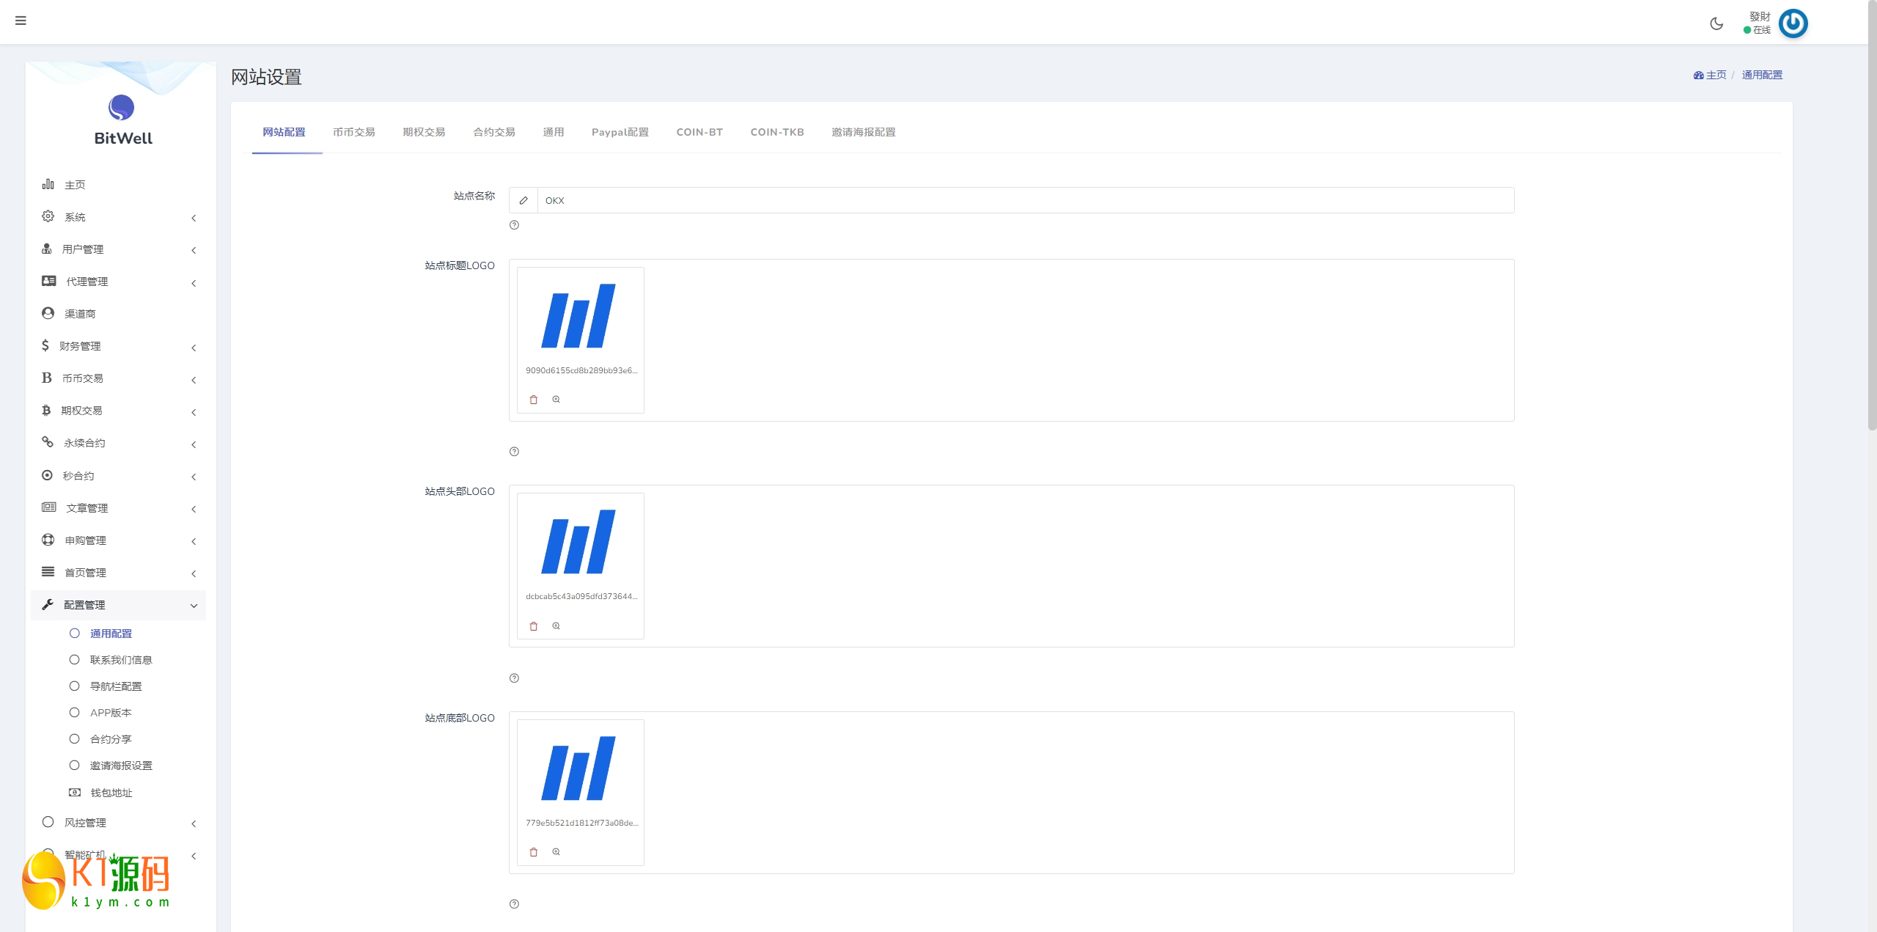Screen dimensions: 1877x932
Task: Select 联系我们信息 submenu item
Action: pos(121,660)
